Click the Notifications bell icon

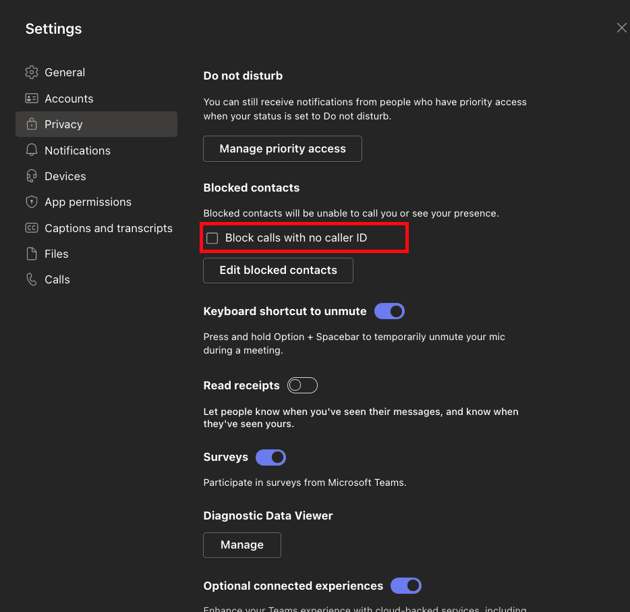tap(31, 150)
